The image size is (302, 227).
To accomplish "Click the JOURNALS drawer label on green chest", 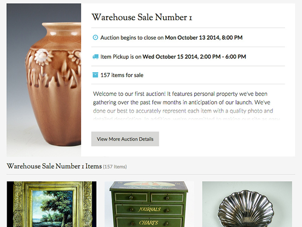I will pos(149,210).
